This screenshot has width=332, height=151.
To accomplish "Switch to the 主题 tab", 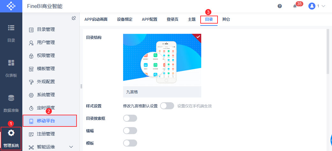I will [x=192, y=19].
